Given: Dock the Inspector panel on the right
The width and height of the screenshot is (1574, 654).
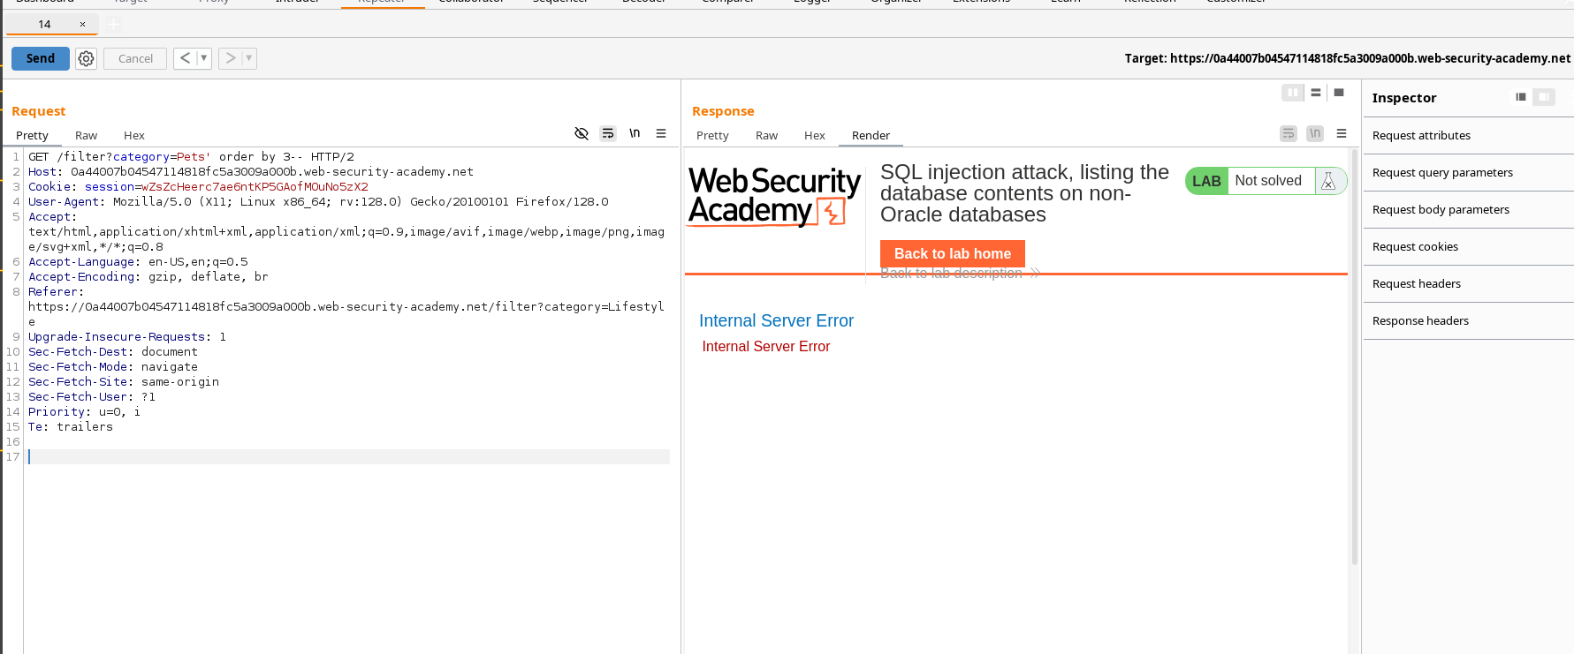Looking at the screenshot, I should 1544,97.
